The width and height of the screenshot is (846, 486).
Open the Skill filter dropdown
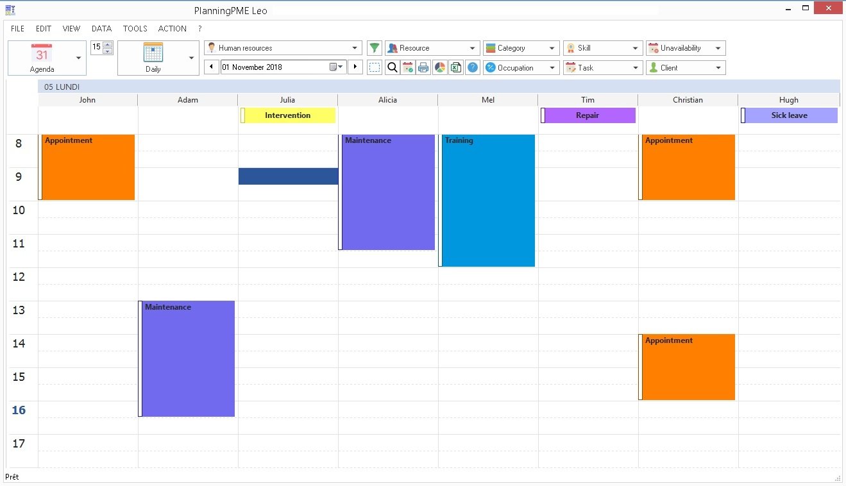pos(603,48)
